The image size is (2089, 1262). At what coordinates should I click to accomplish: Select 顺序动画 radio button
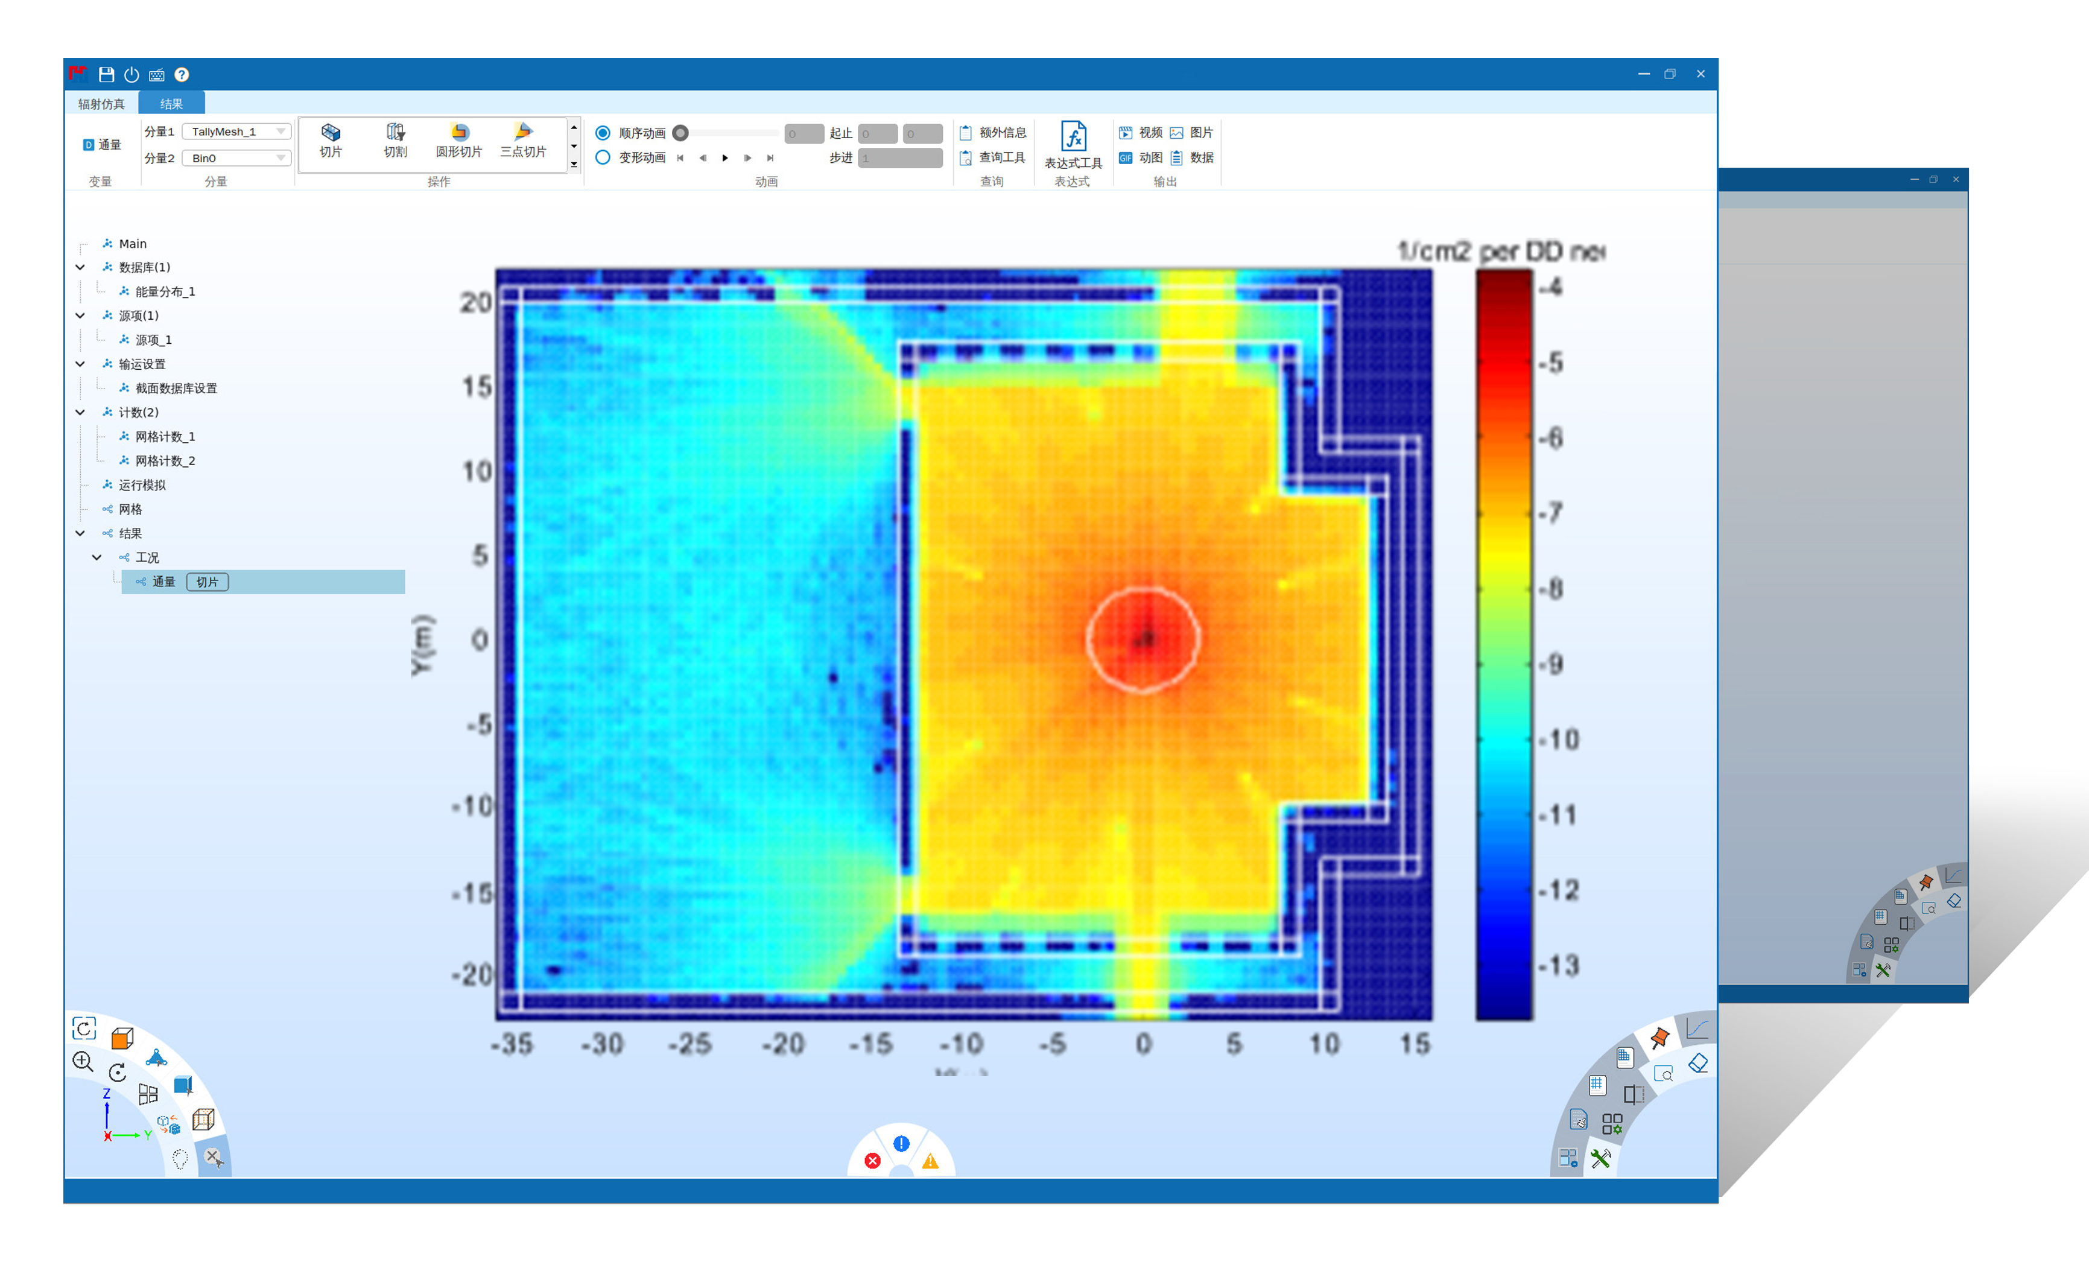[x=603, y=133]
